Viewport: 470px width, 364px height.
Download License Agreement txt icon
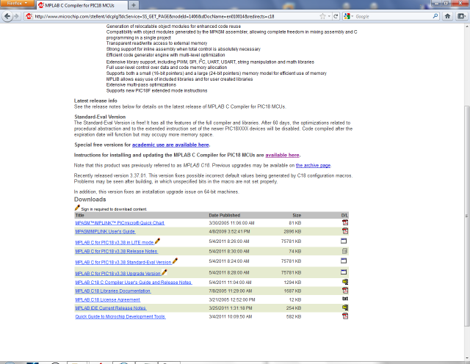click(345, 299)
